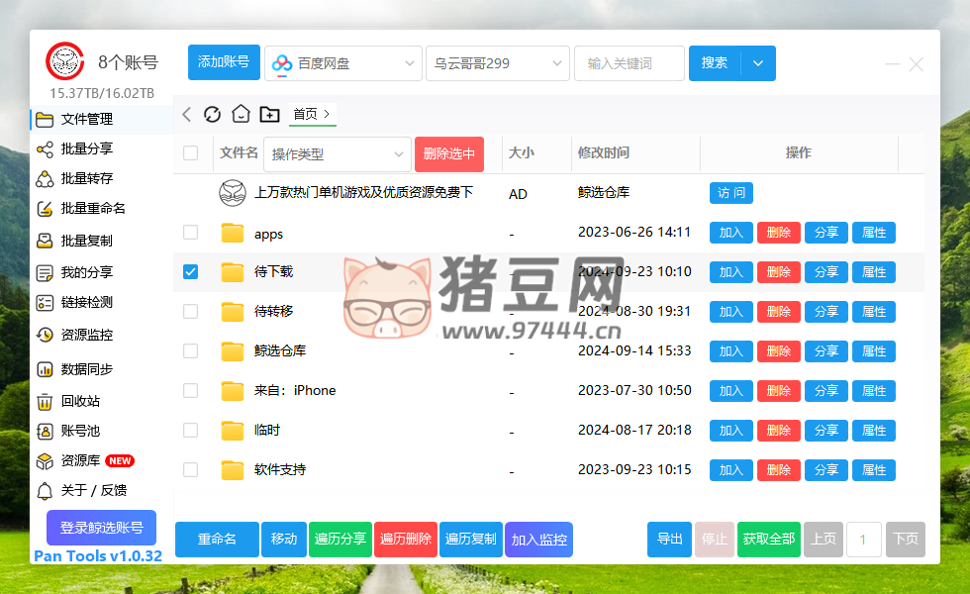Expand the 操作类型 dropdown
Image resolution: width=970 pixels, height=594 pixels.
(x=338, y=153)
